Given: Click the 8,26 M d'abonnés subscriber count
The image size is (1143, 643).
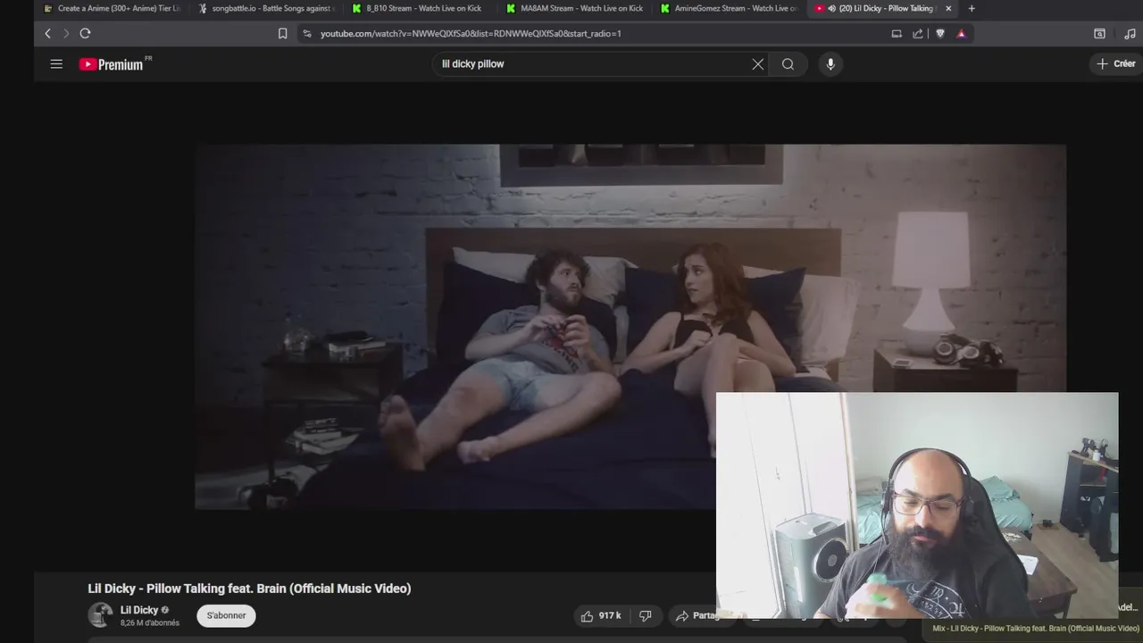Looking at the screenshot, I should tap(150, 622).
